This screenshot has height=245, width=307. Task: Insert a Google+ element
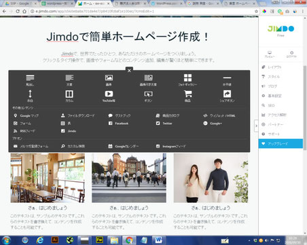pyautogui.click(x=213, y=124)
